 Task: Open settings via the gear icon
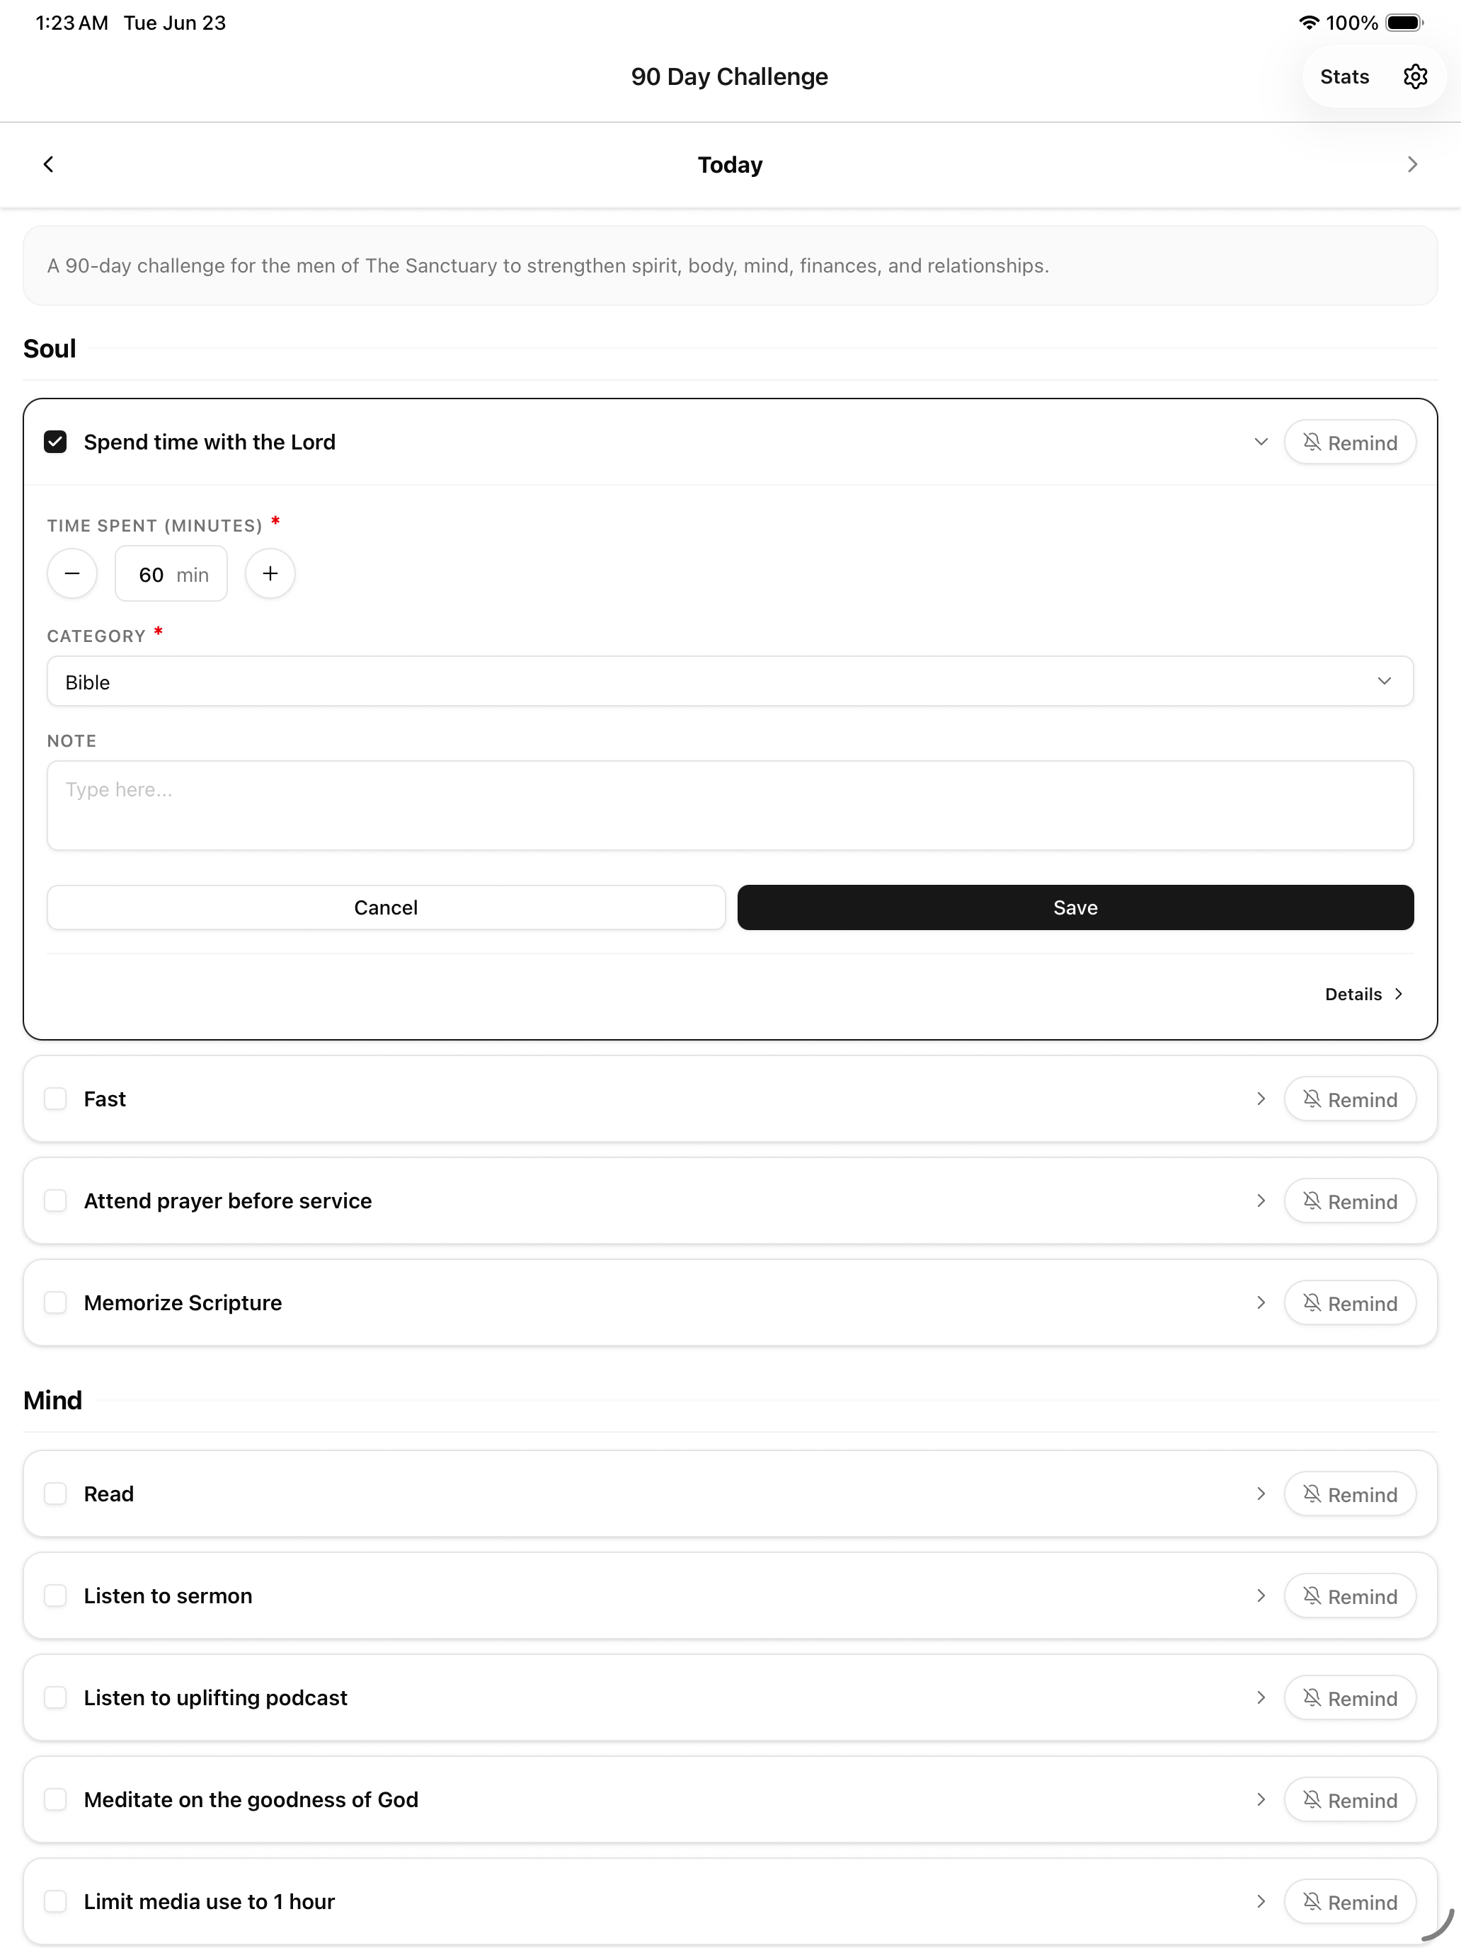(1414, 76)
